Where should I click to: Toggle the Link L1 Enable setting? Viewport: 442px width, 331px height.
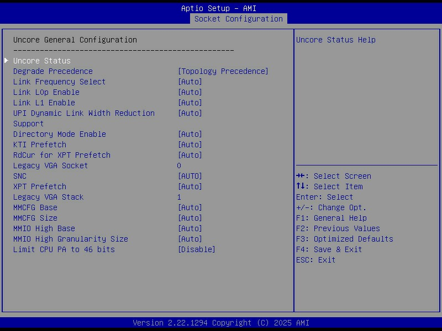coord(190,103)
